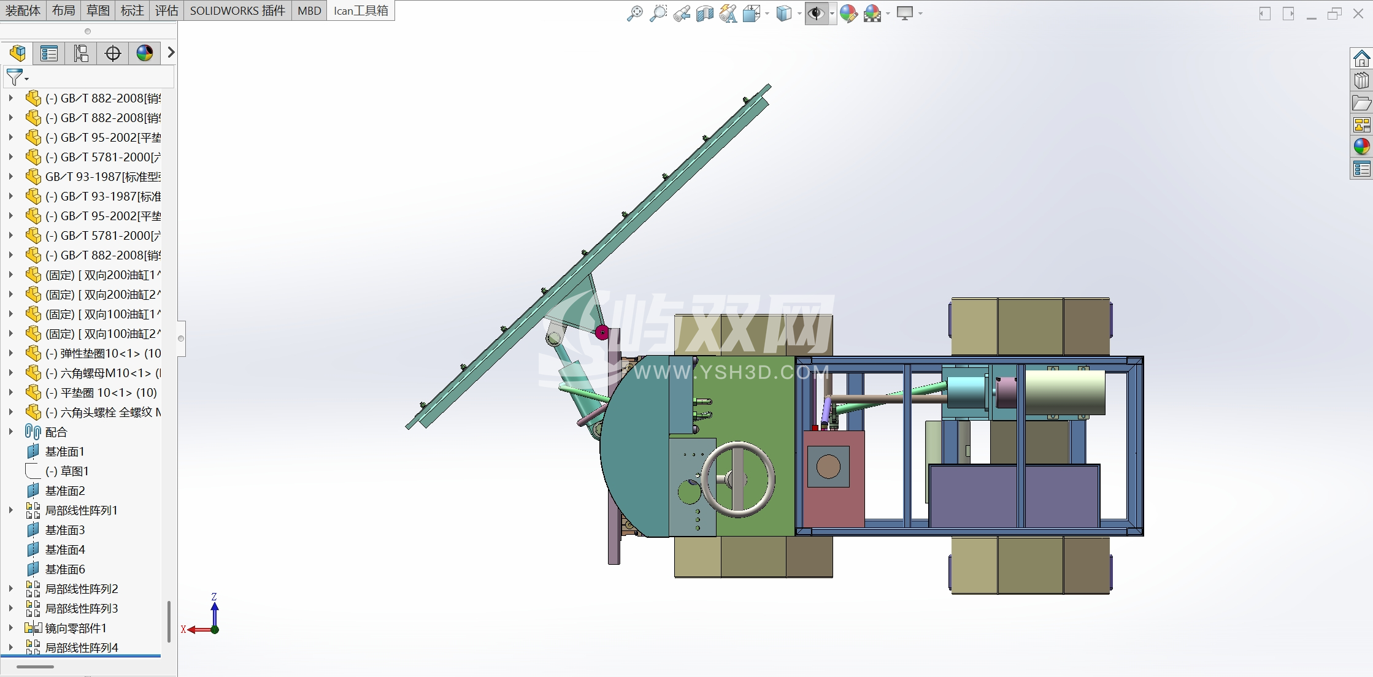The width and height of the screenshot is (1373, 677).
Task: Toggle Hide/Show Items eye button
Action: click(815, 13)
